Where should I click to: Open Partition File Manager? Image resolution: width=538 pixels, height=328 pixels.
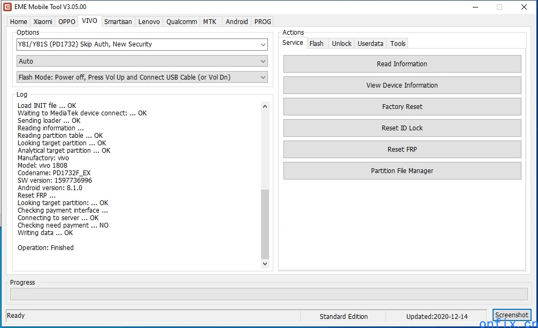[402, 171]
